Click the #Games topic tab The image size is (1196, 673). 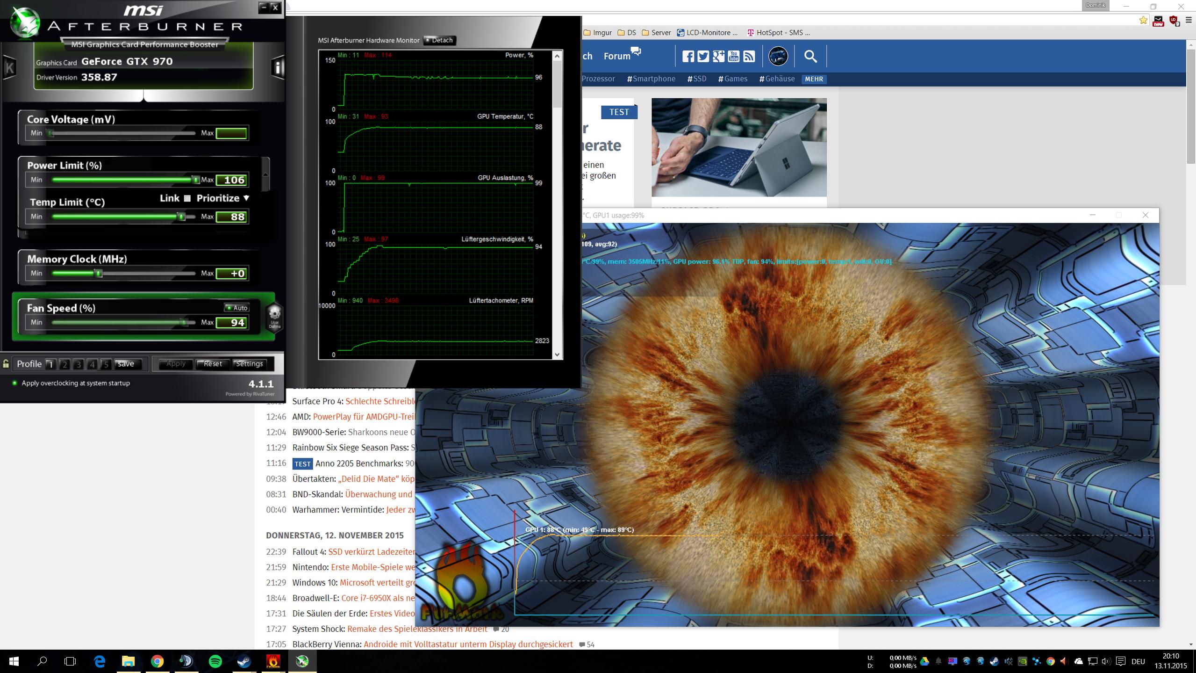[x=732, y=79]
